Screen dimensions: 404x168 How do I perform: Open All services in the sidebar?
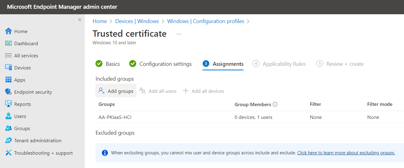pos(26,55)
